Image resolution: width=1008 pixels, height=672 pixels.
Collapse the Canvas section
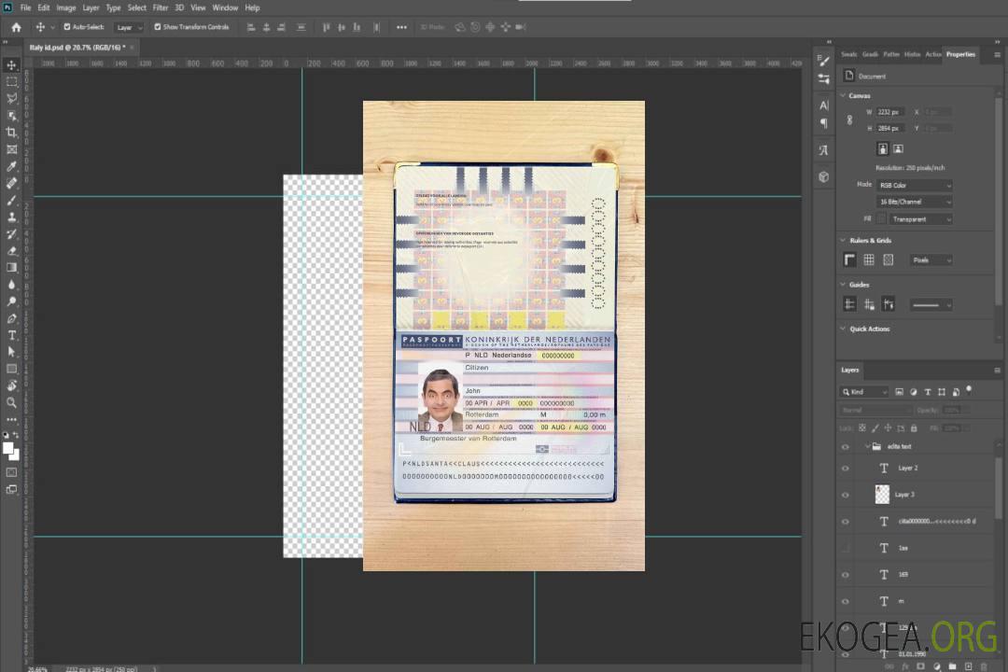tap(844, 95)
